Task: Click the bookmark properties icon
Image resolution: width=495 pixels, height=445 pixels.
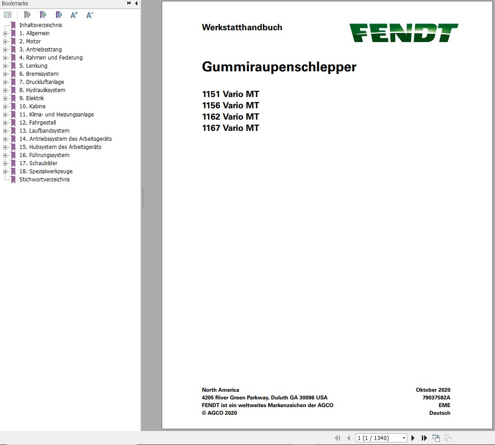Action: click(x=58, y=15)
